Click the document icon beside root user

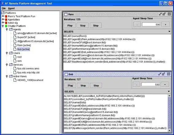(x=15, y=57)
